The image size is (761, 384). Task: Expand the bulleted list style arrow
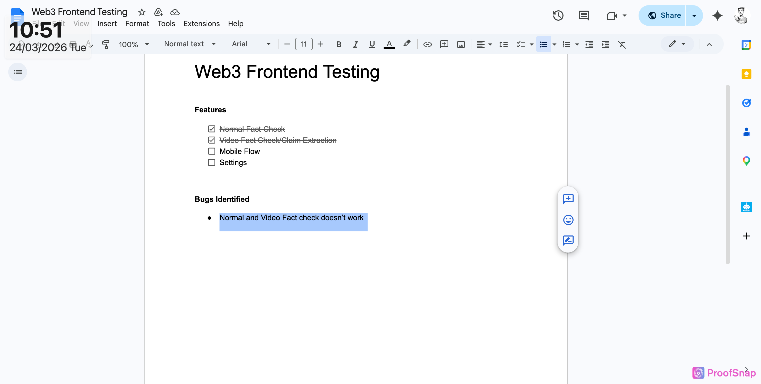(554, 45)
